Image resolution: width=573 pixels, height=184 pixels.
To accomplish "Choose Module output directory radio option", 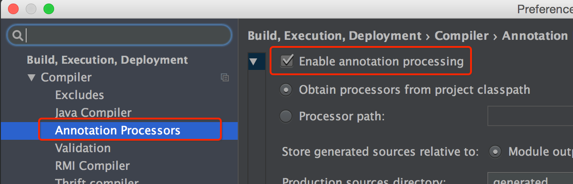I will (495, 152).
